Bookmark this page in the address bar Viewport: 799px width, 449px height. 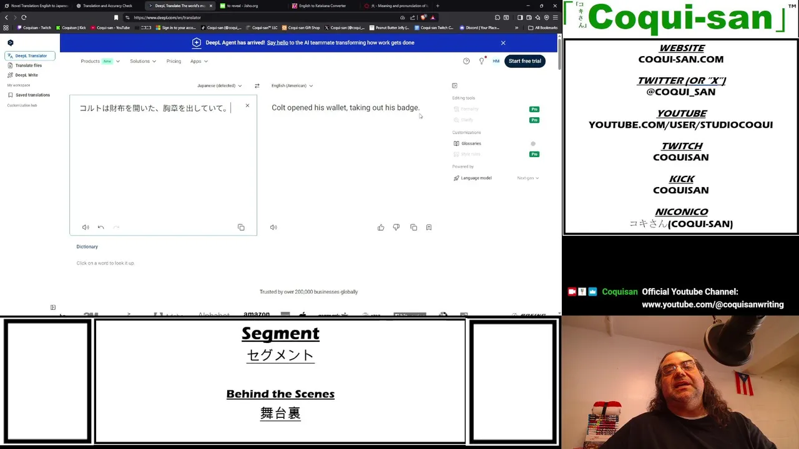tap(115, 17)
